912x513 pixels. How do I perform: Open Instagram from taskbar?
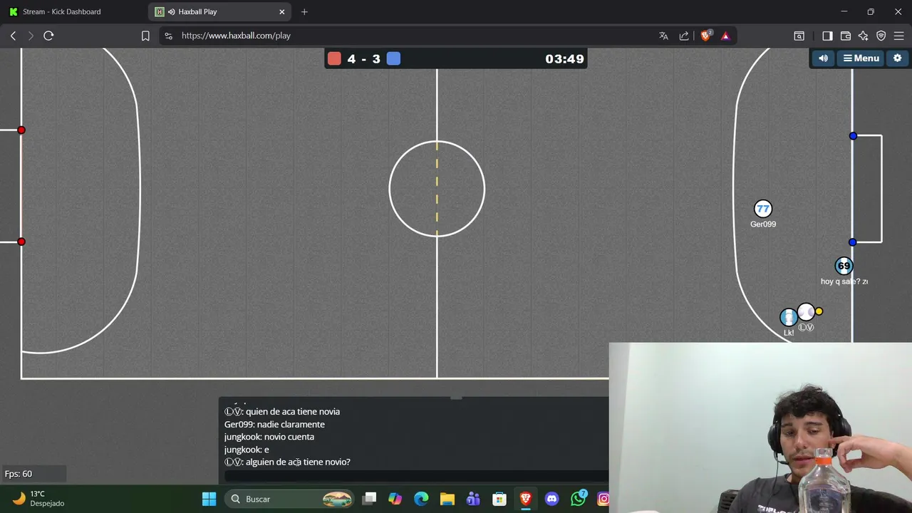click(603, 499)
